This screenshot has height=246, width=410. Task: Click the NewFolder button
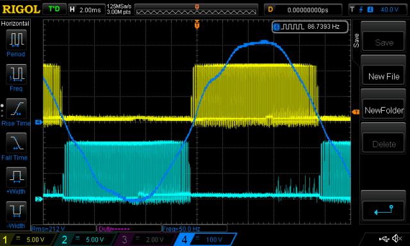384,110
